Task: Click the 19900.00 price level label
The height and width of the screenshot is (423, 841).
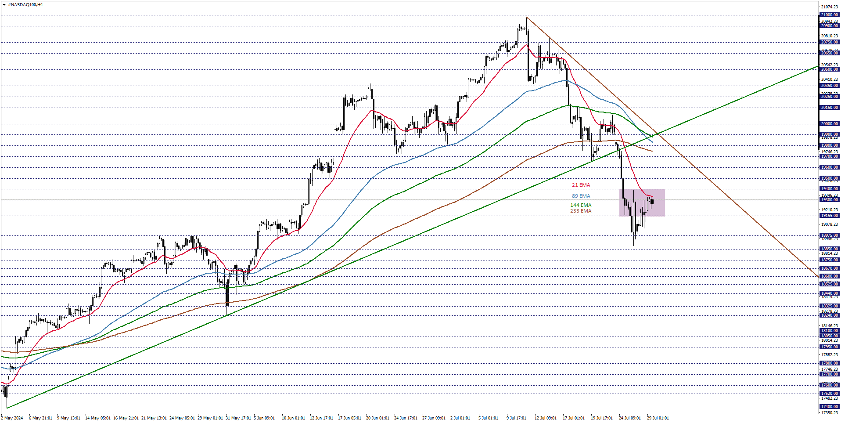Action: 830,135
